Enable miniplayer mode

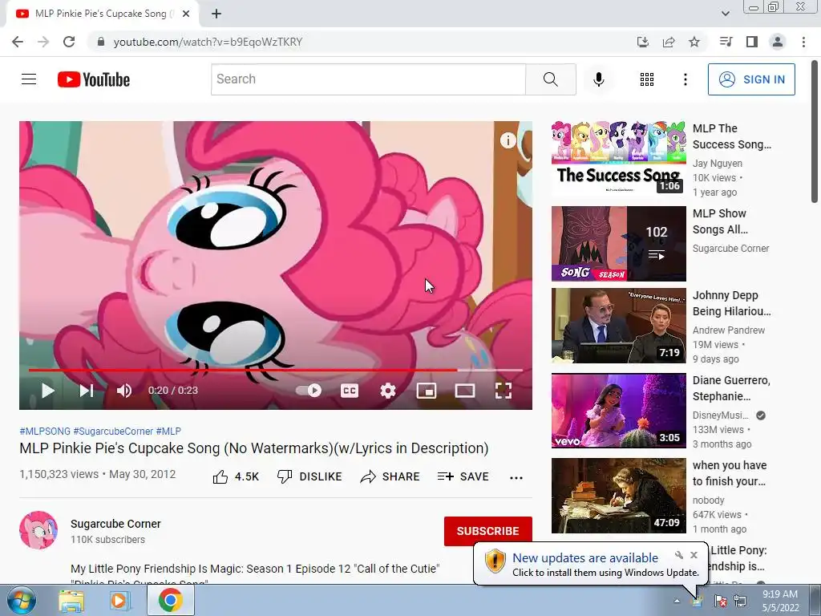(x=427, y=391)
